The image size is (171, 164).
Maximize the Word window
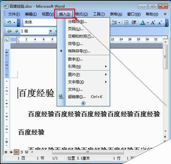click(153, 7)
